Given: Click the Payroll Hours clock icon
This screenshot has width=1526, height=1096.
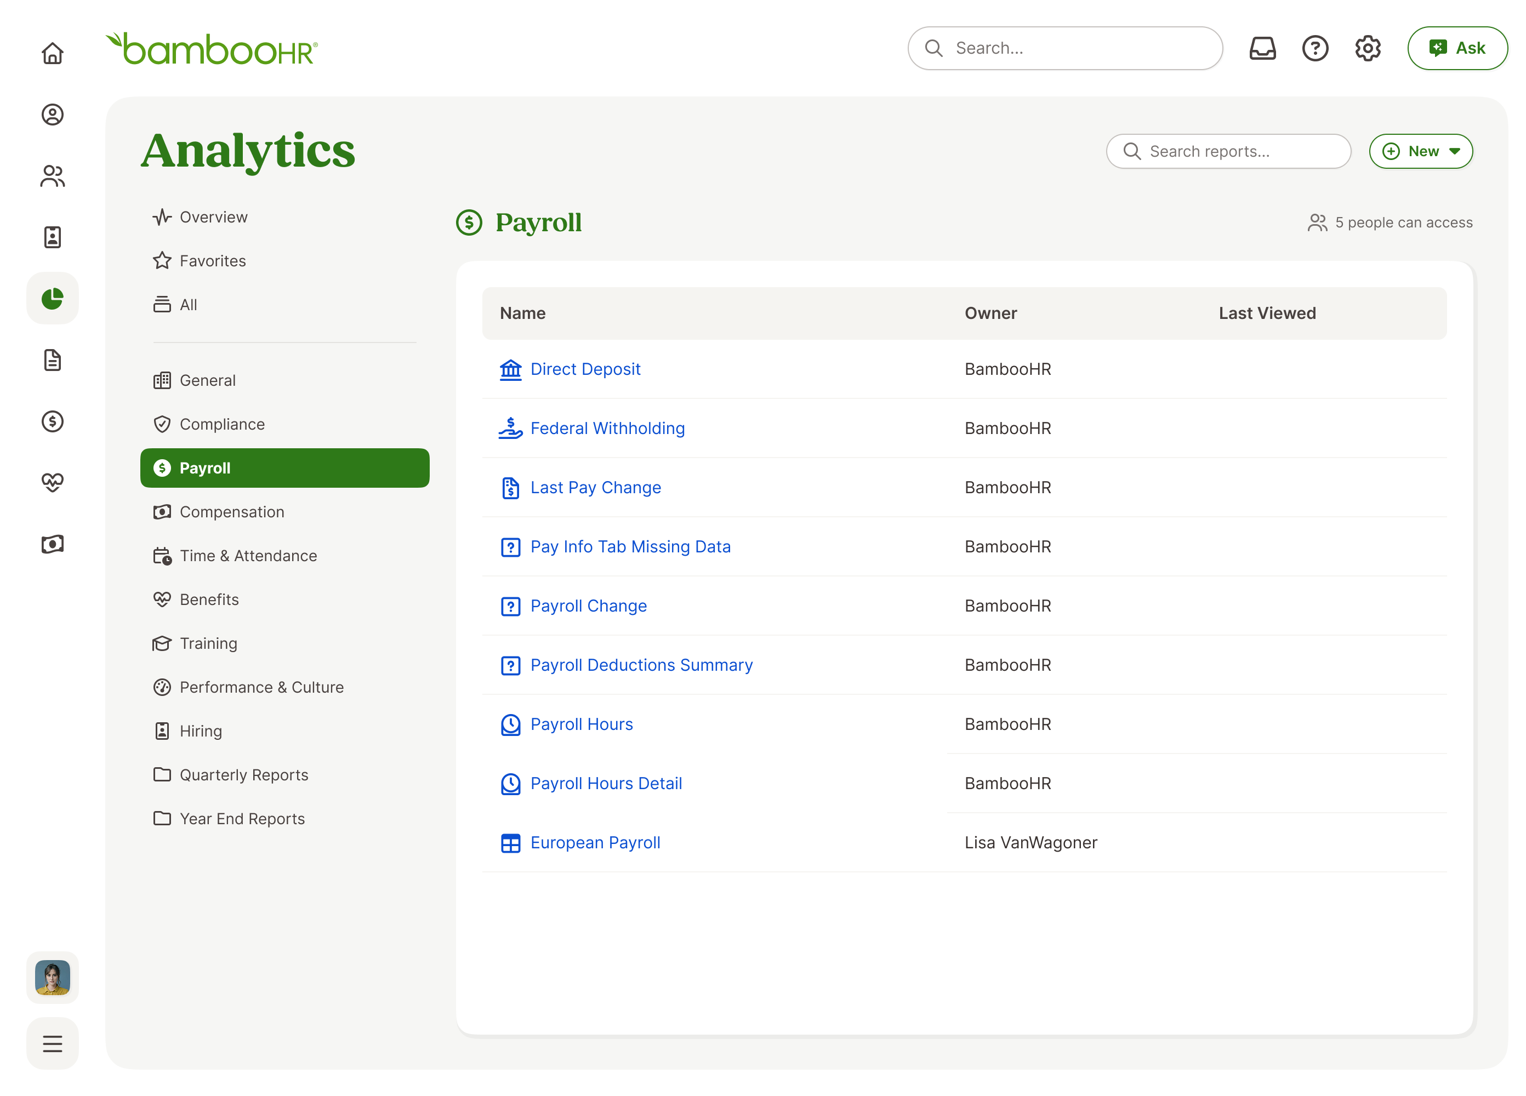Looking at the screenshot, I should click(511, 724).
